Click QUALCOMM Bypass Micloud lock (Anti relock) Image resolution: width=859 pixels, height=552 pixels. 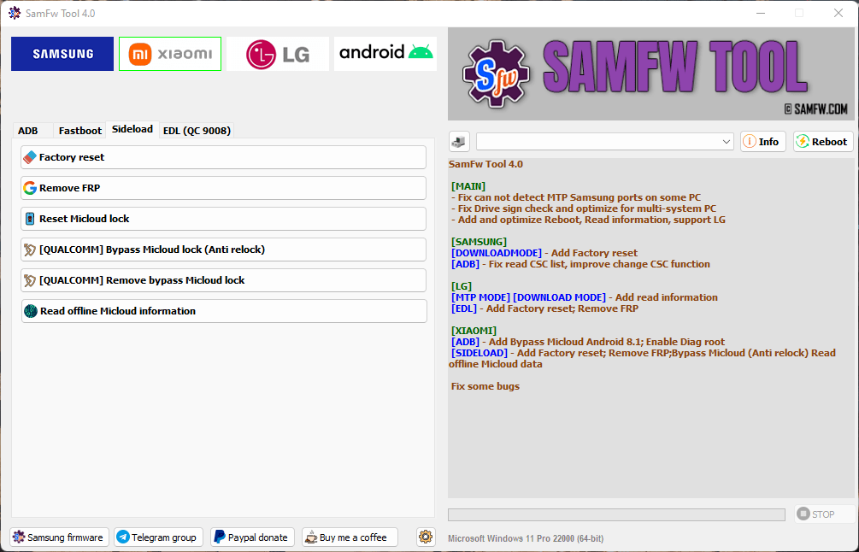pos(224,250)
